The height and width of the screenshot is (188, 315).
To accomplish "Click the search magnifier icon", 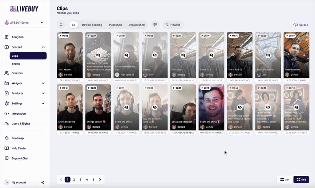I will click(61, 25).
